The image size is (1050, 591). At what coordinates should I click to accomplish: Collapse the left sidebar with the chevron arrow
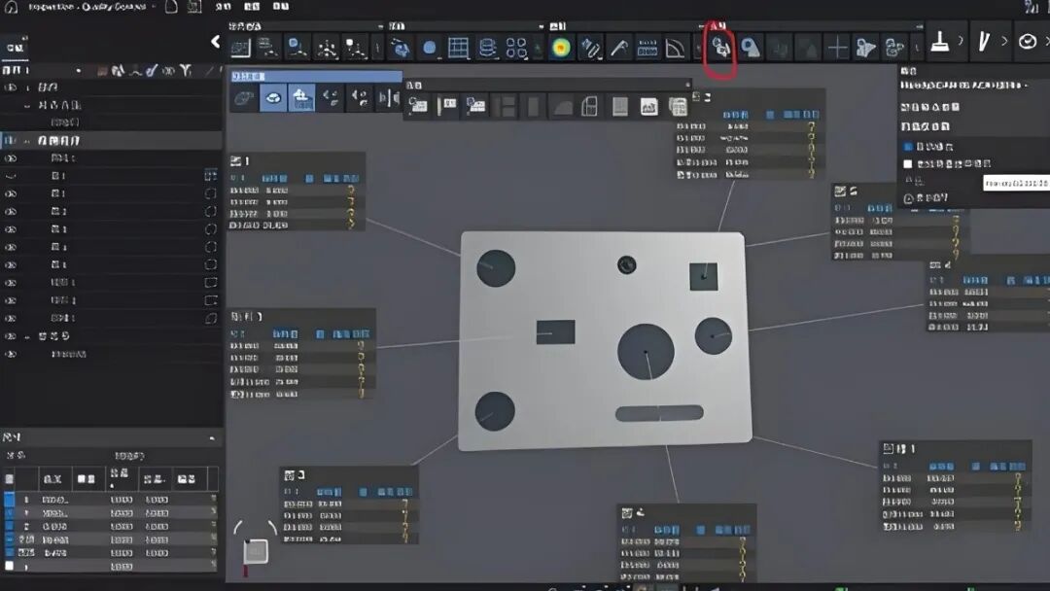216,42
